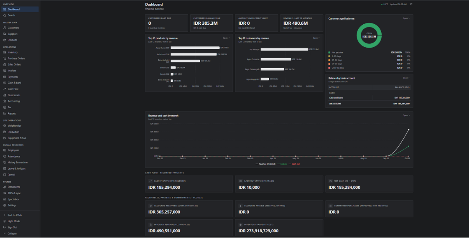The width and height of the screenshot is (469, 239).
Task: Click the Inventory Value at cost card
Action: coord(279,228)
